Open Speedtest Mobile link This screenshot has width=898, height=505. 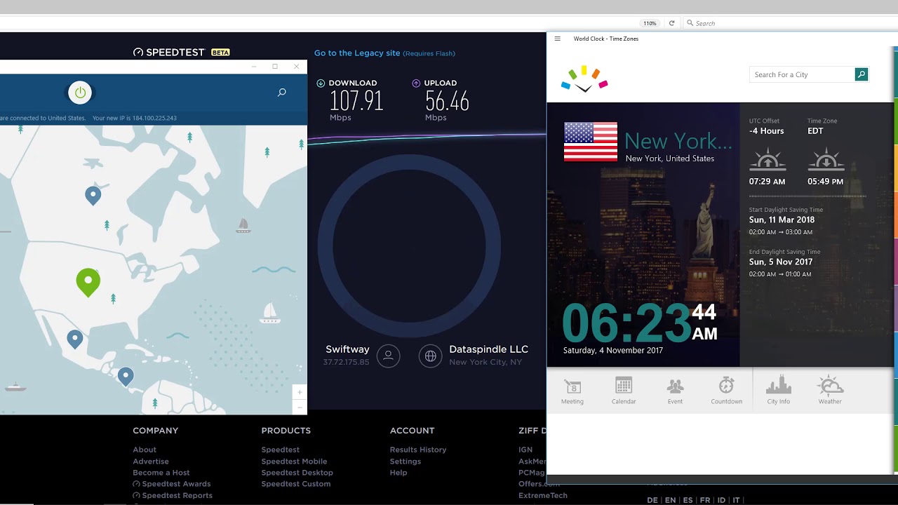coord(294,462)
